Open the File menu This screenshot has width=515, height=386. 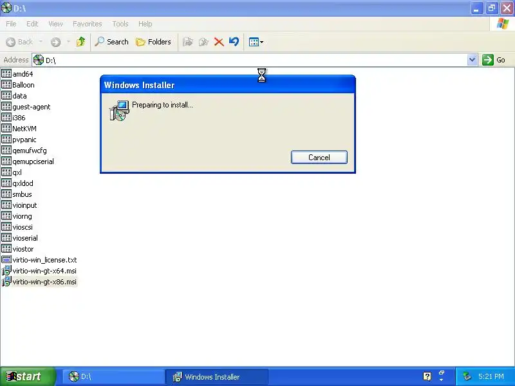click(x=11, y=24)
